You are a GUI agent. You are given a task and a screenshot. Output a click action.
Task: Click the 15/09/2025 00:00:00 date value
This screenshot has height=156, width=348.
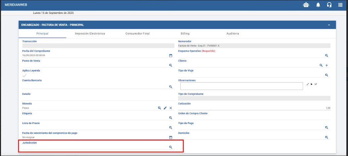coord(34,55)
